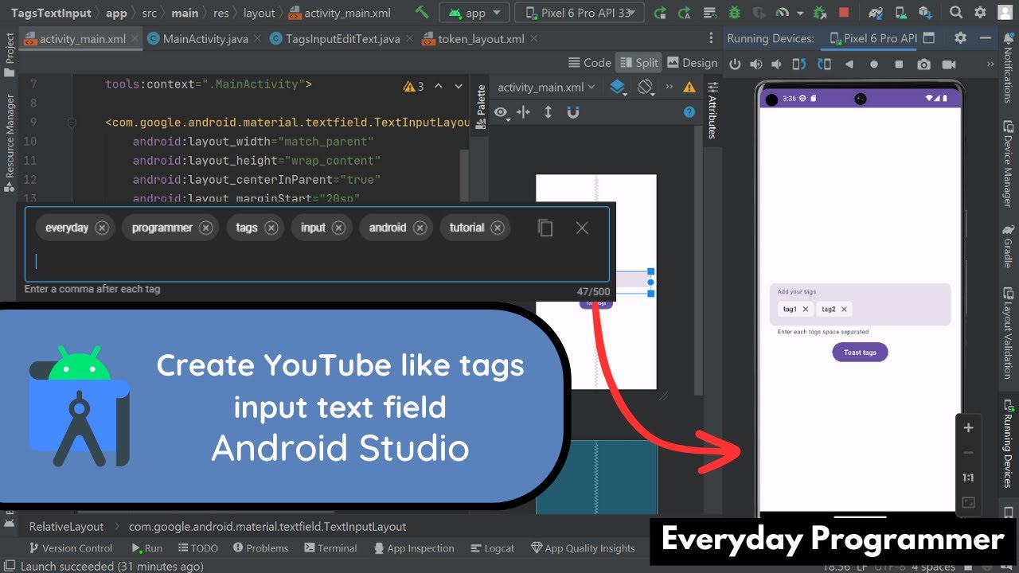Click the zoom to fit emulator icon
Screen dimensions: 1019x573
(968, 503)
